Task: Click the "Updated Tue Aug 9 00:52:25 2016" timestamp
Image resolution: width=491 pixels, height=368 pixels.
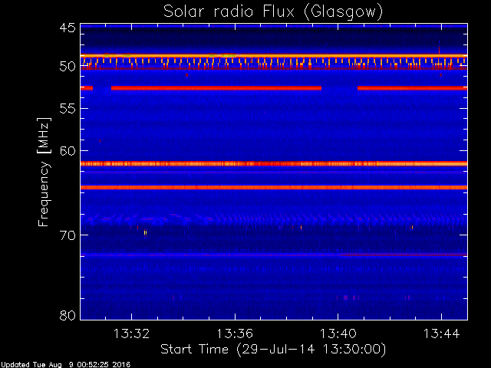Action: [x=65, y=365]
